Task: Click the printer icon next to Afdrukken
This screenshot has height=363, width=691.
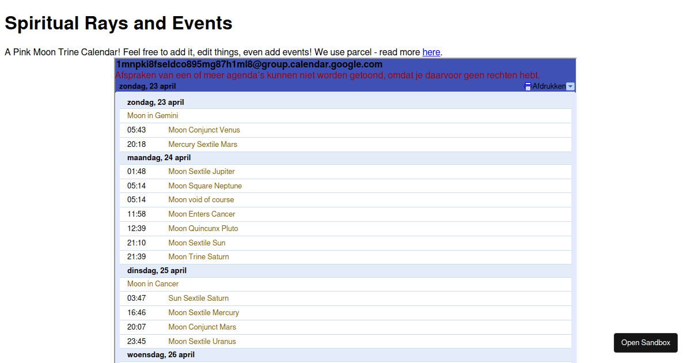Action: click(x=528, y=86)
